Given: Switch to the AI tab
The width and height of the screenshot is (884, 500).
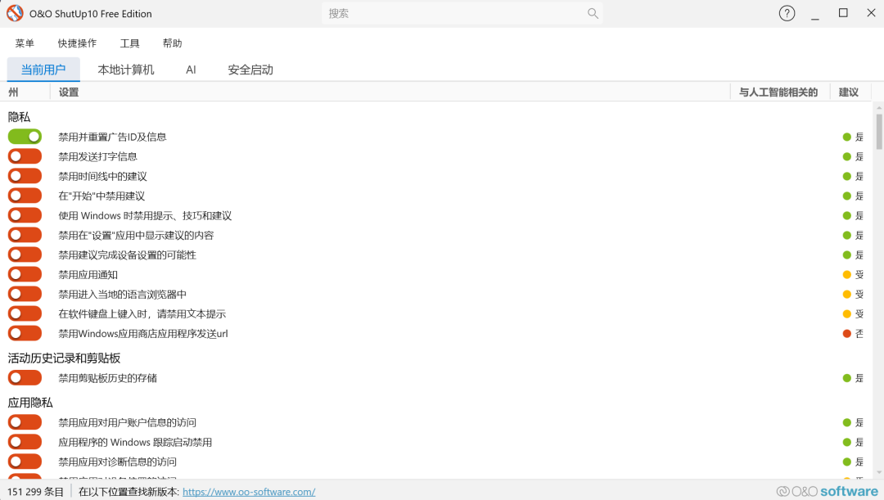Looking at the screenshot, I should (x=191, y=70).
